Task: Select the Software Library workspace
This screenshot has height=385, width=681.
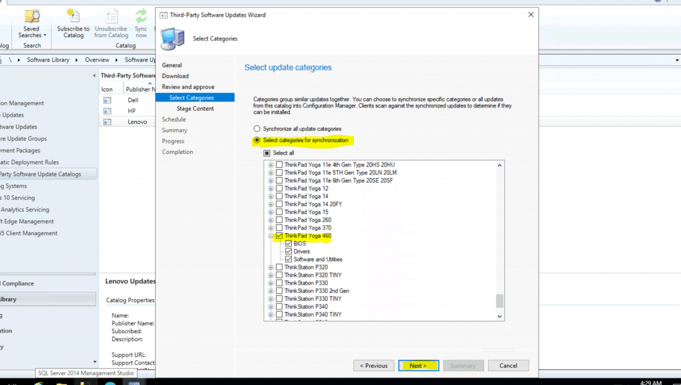Action: tap(48, 299)
